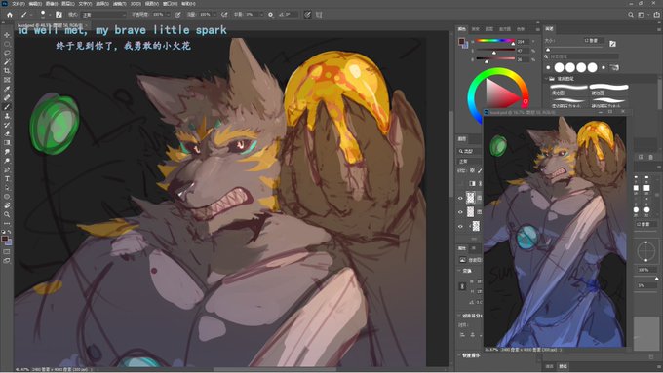Select the Ellipse shape tool
Image resolution: width=663 pixels, height=373 pixels.
tap(7, 197)
